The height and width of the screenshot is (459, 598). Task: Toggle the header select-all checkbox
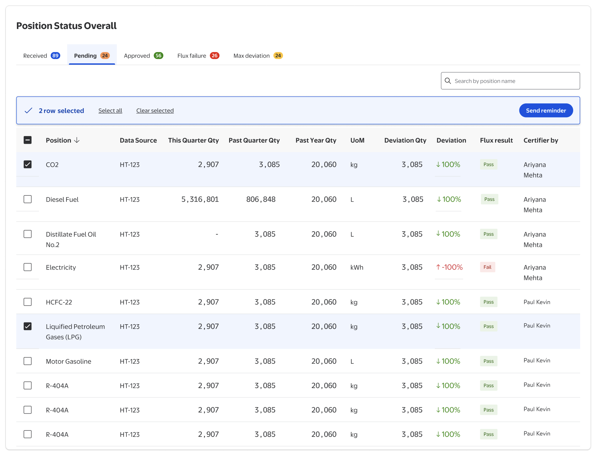pos(28,140)
